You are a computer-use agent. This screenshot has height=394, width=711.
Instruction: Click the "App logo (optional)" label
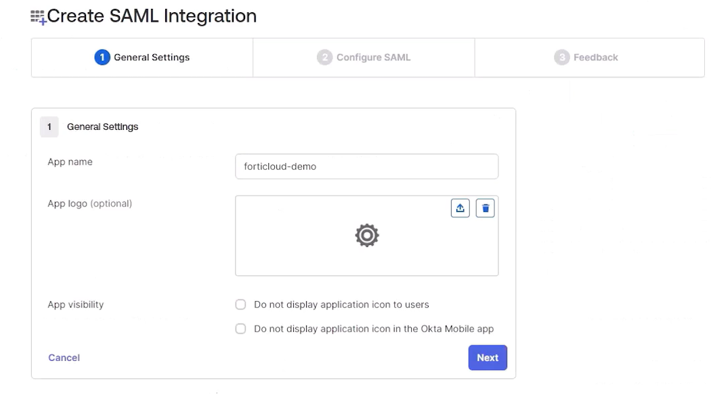pos(89,203)
